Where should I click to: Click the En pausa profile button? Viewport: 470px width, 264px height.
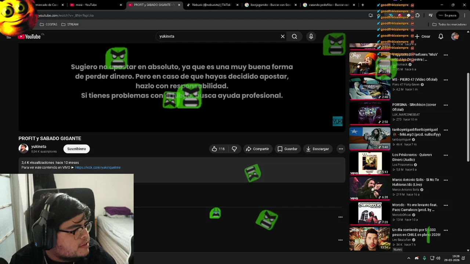pyautogui.click(x=447, y=15)
